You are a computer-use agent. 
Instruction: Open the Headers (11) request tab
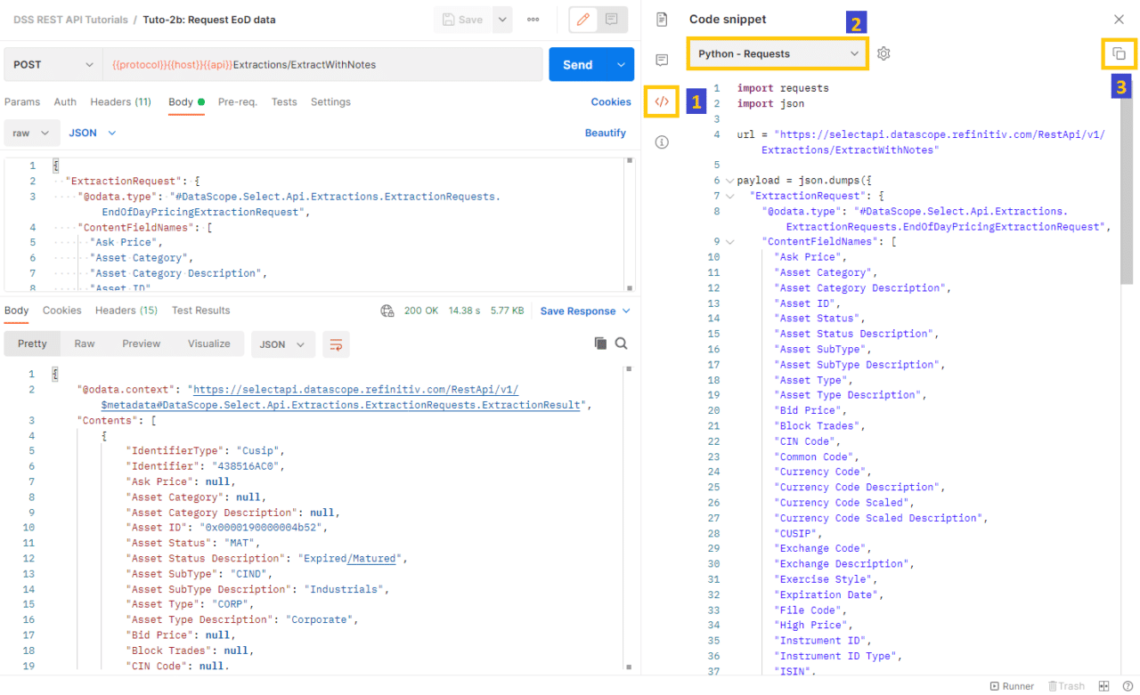(x=120, y=102)
